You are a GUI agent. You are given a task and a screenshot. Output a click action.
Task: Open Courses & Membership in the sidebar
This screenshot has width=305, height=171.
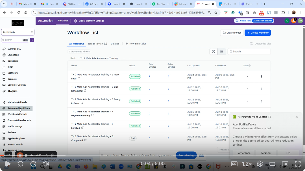coord(19,120)
